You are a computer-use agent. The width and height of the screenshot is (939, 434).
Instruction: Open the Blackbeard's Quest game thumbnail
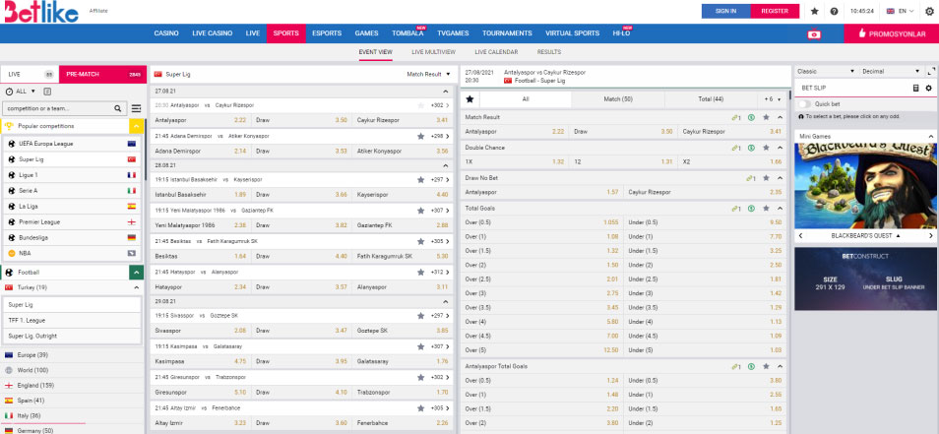pos(865,186)
